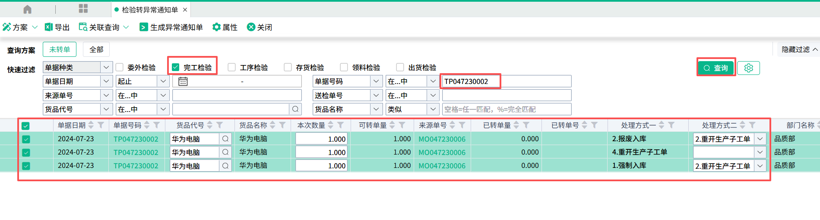Enable the 委外检验 checkbox
The width and height of the screenshot is (820, 220).
click(x=120, y=67)
